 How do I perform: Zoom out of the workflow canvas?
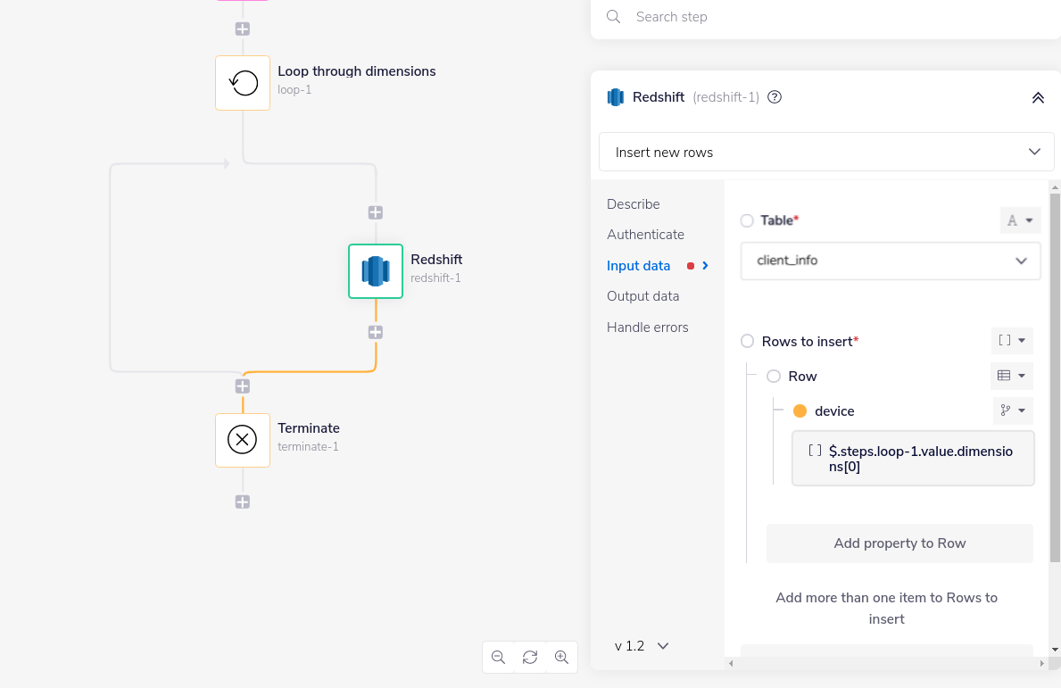[498, 657]
